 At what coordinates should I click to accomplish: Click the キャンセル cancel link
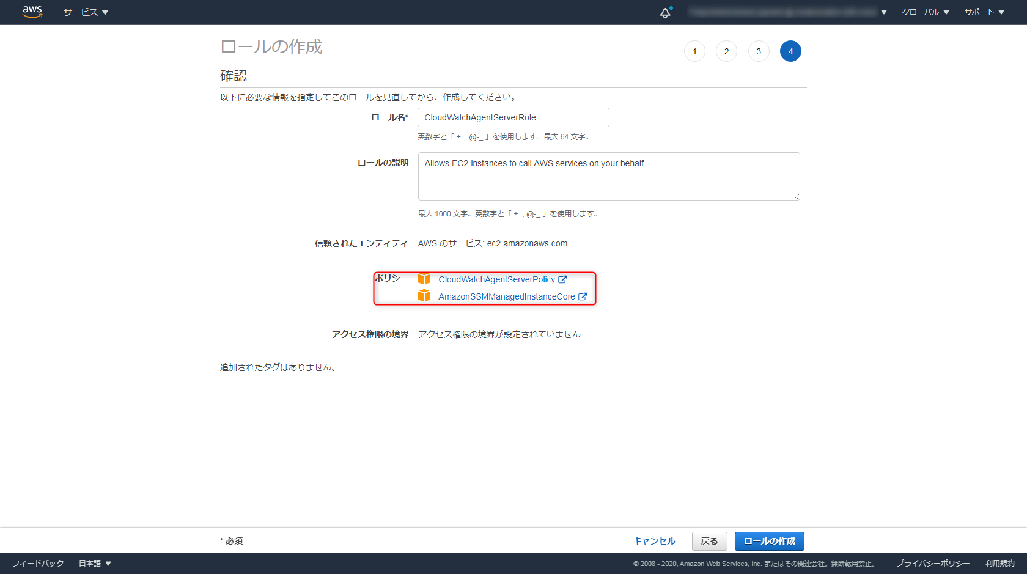pyautogui.click(x=654, y=541)
